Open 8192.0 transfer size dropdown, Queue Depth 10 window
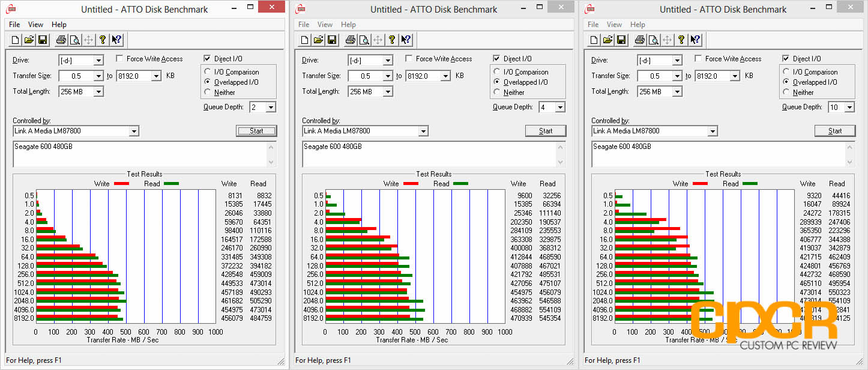 [x=735, y=76]
